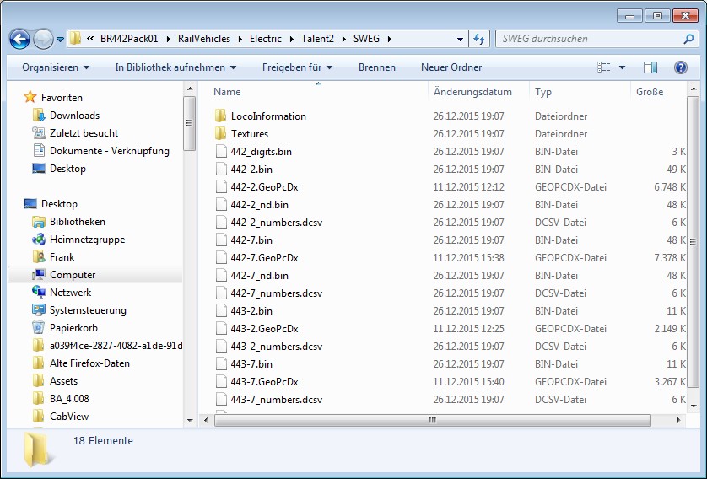Click file icon of 442-2.bin

click(x=221, y=170)
